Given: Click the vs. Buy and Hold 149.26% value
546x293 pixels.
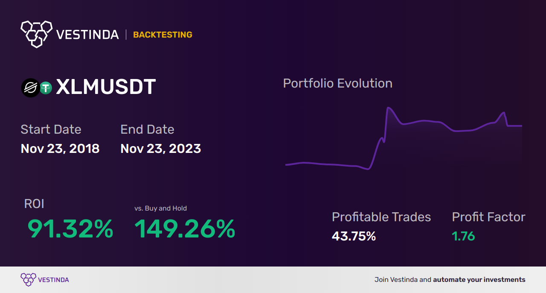Looking at the screenshot, I should (x=185, y=229).
